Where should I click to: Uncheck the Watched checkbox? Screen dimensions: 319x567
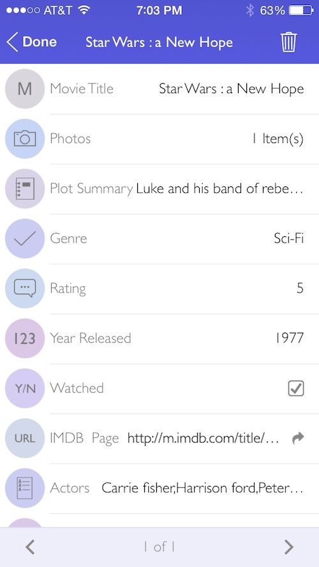point(296,388)
